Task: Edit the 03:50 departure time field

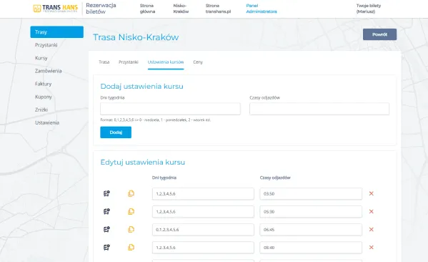Action: point(311,193)
